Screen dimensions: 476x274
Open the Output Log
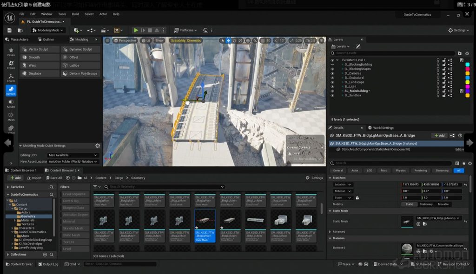[48, 264]
